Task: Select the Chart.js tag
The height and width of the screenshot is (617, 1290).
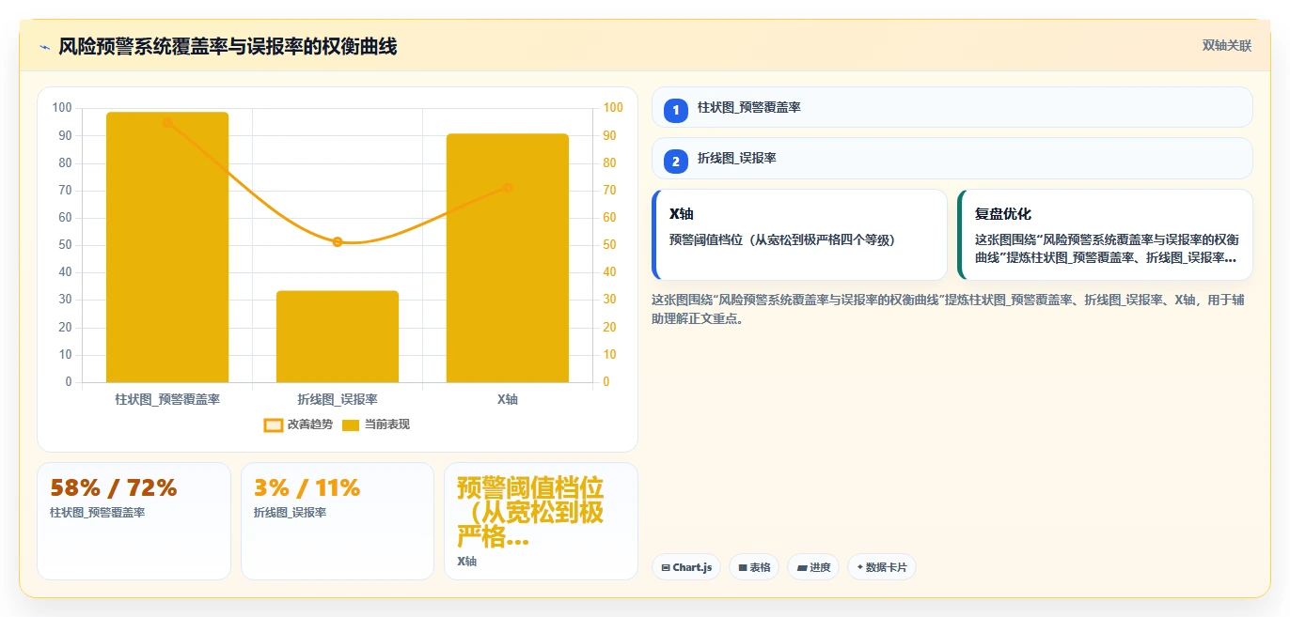Action: (x=686, y=567)
